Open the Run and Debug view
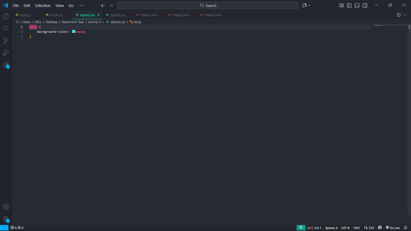411x231 pixels. (6, 53)
